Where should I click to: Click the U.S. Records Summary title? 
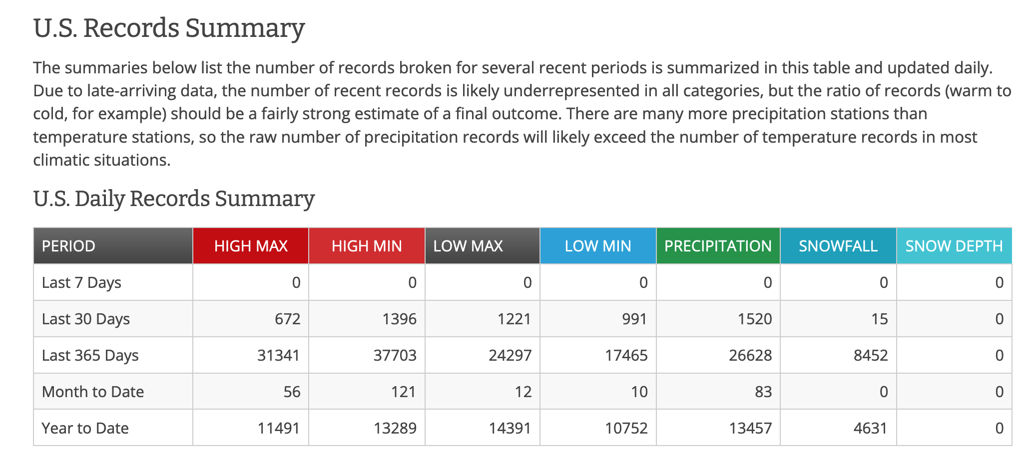169,28
